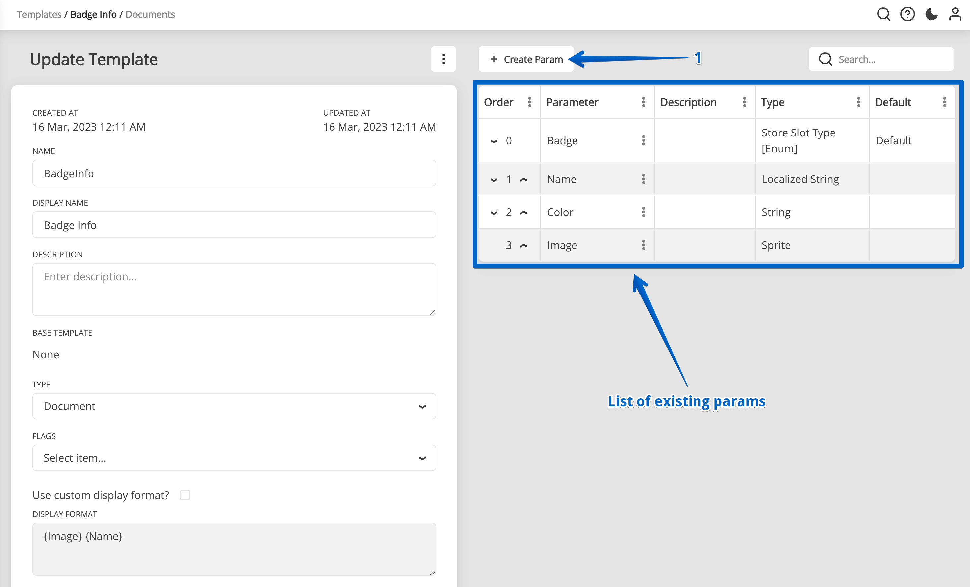Open the kebab menu on the Default column

(945, 102)
